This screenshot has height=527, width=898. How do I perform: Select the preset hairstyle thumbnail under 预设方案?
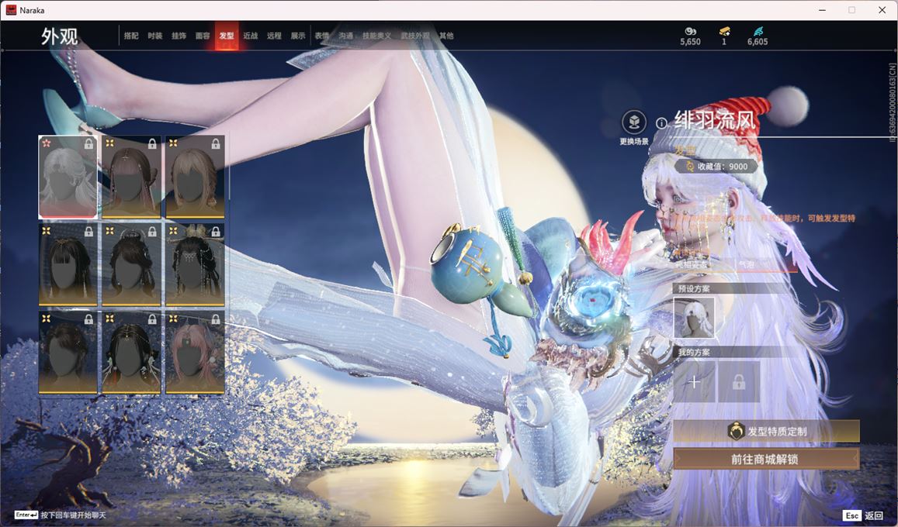point(694,318)
